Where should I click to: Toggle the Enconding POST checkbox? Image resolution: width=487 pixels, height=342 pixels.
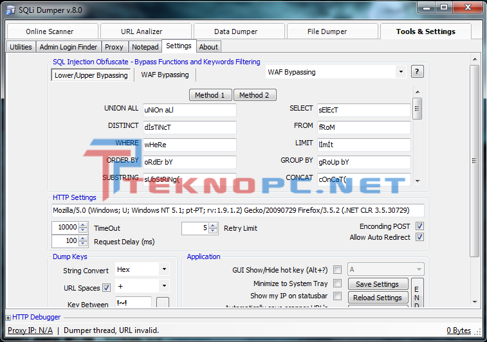(419, 226)
